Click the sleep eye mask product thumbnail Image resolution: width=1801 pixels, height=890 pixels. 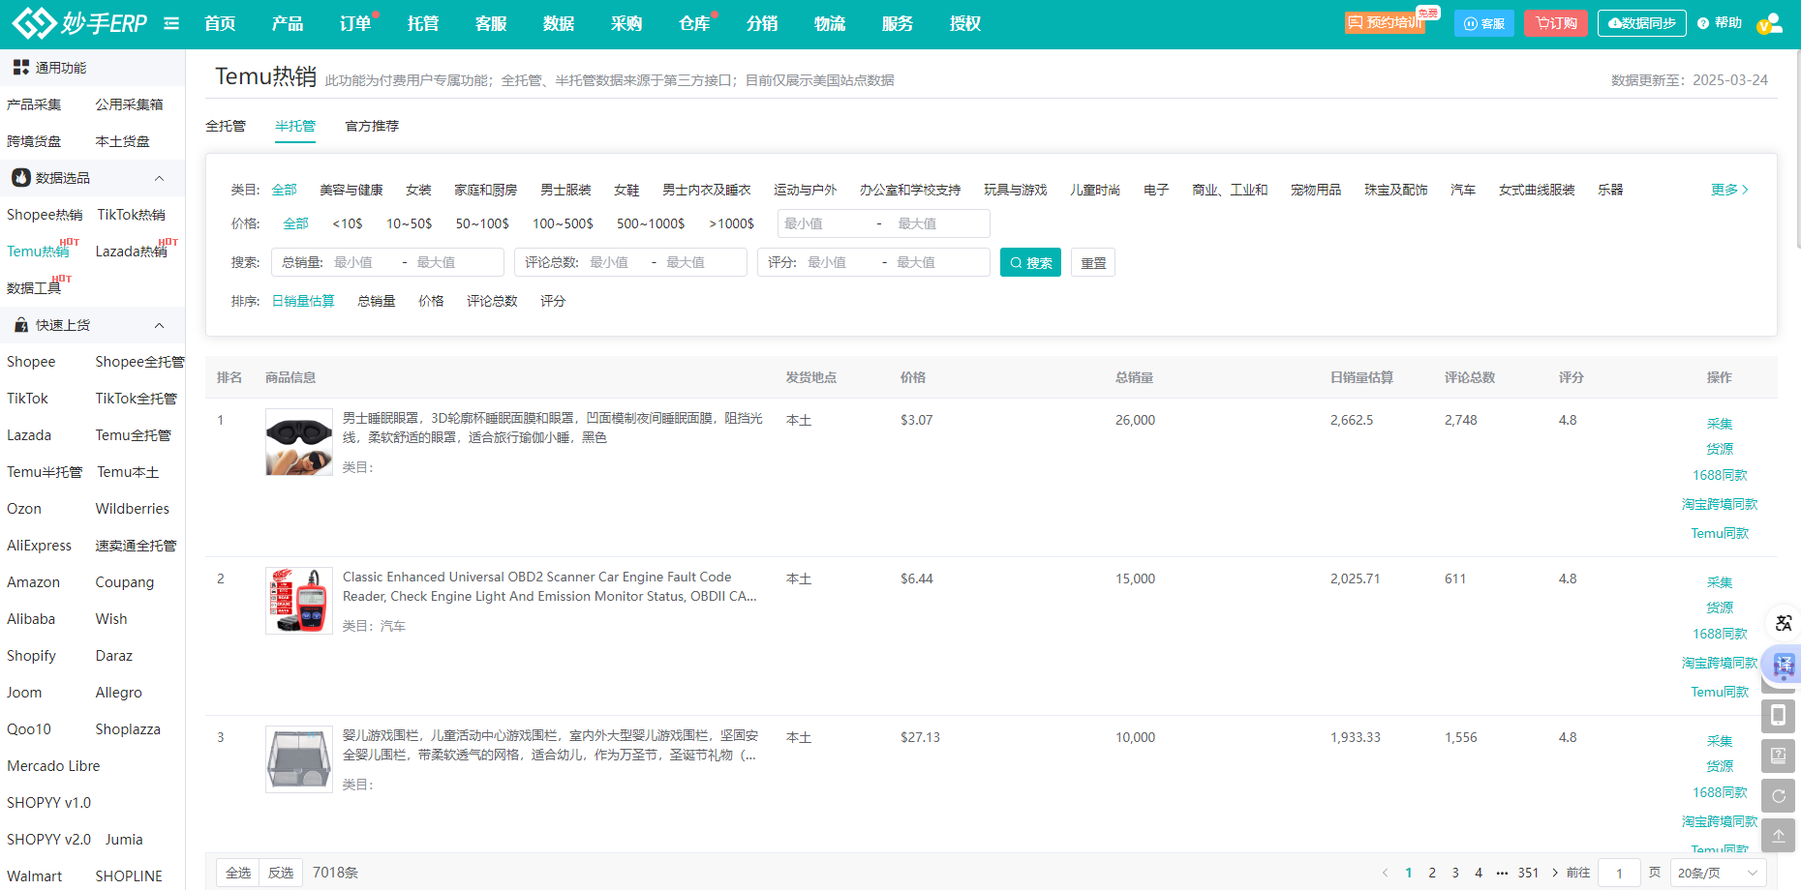point(299,442)
